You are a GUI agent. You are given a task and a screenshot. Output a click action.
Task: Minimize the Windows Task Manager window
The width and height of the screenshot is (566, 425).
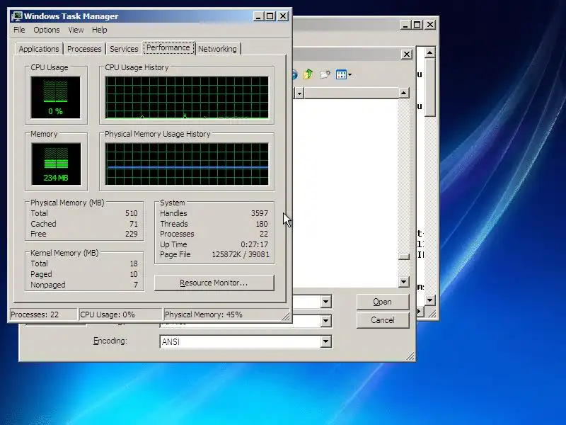click(x=258, y=16)
